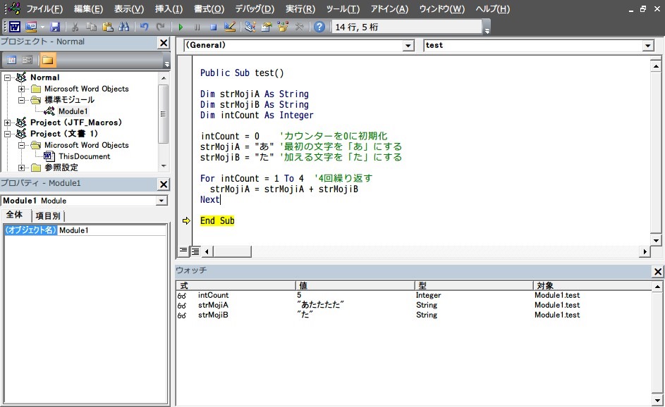Open the ツール(T) menu
The height and width of the screenshot is (407, 665).
pos(343,9)
